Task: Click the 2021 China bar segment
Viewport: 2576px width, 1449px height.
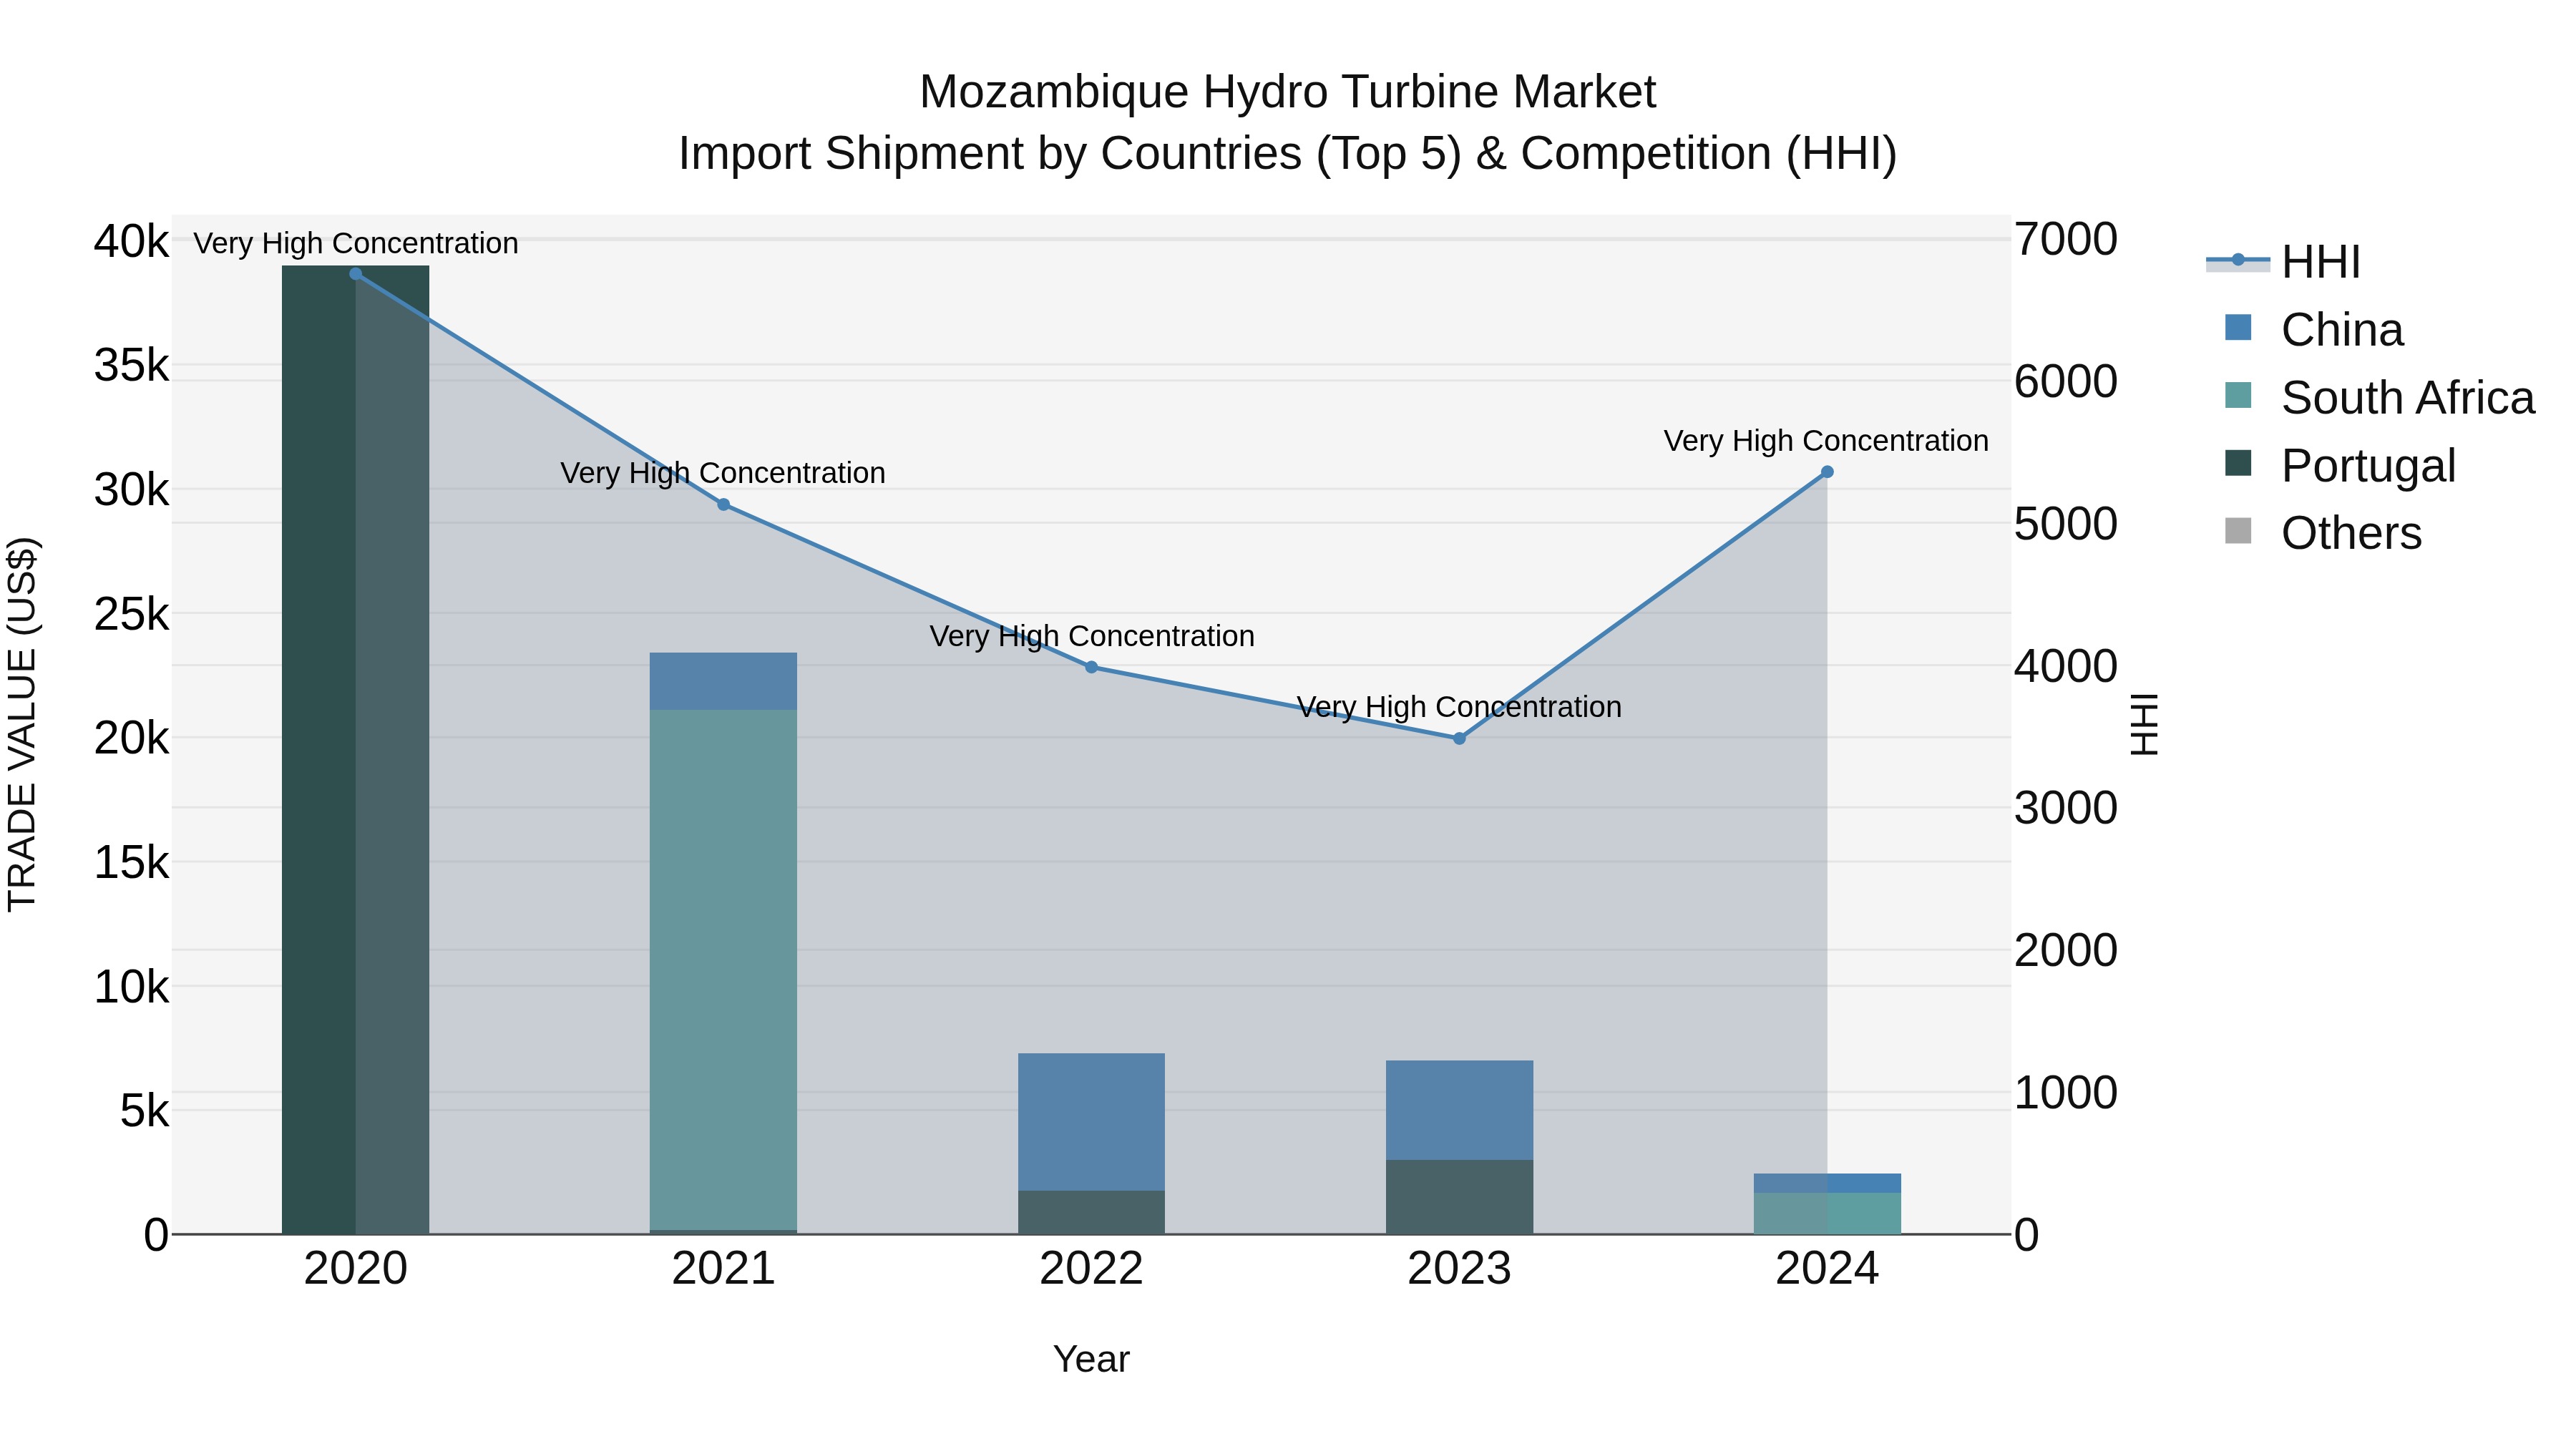Action: click(x=724, y=682)
